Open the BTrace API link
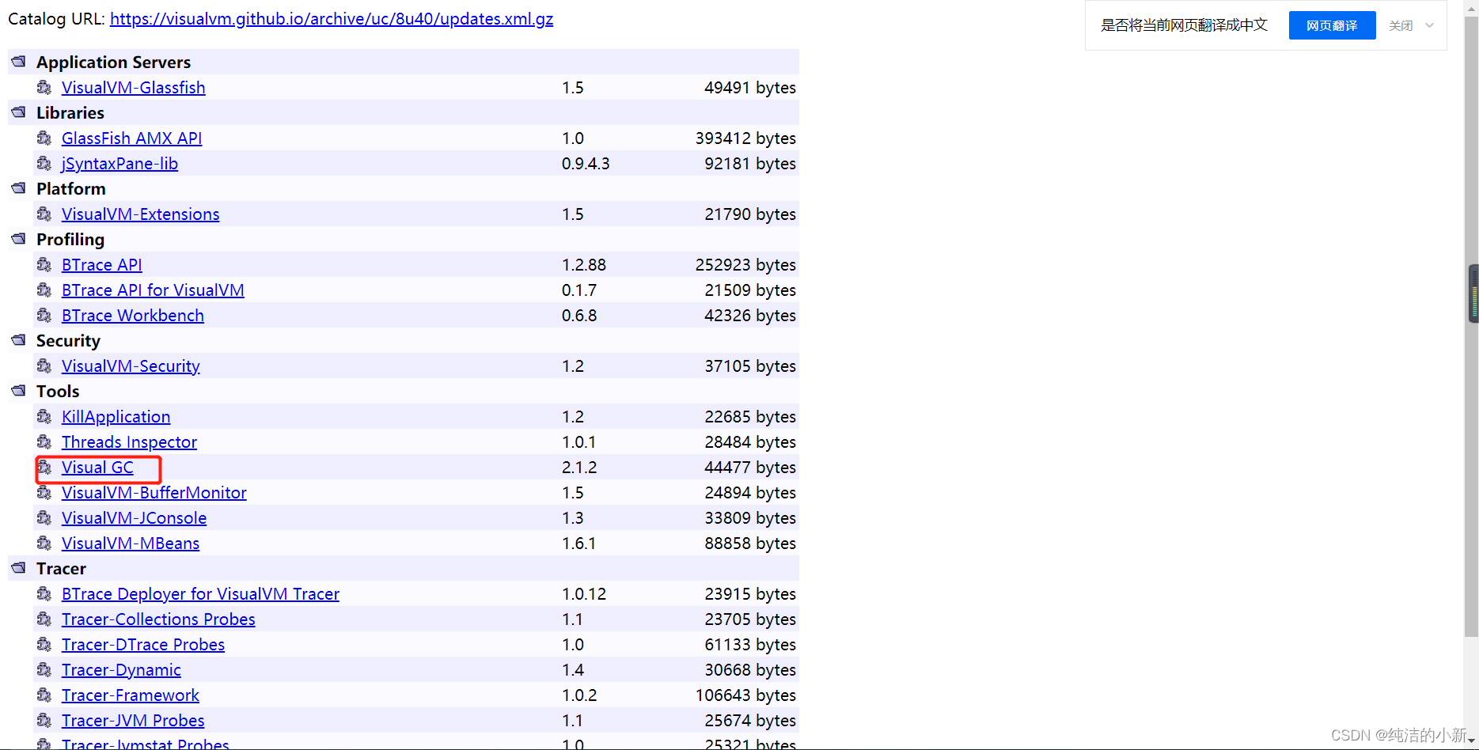Screen dimensions: 1479x750 (102, 265)
